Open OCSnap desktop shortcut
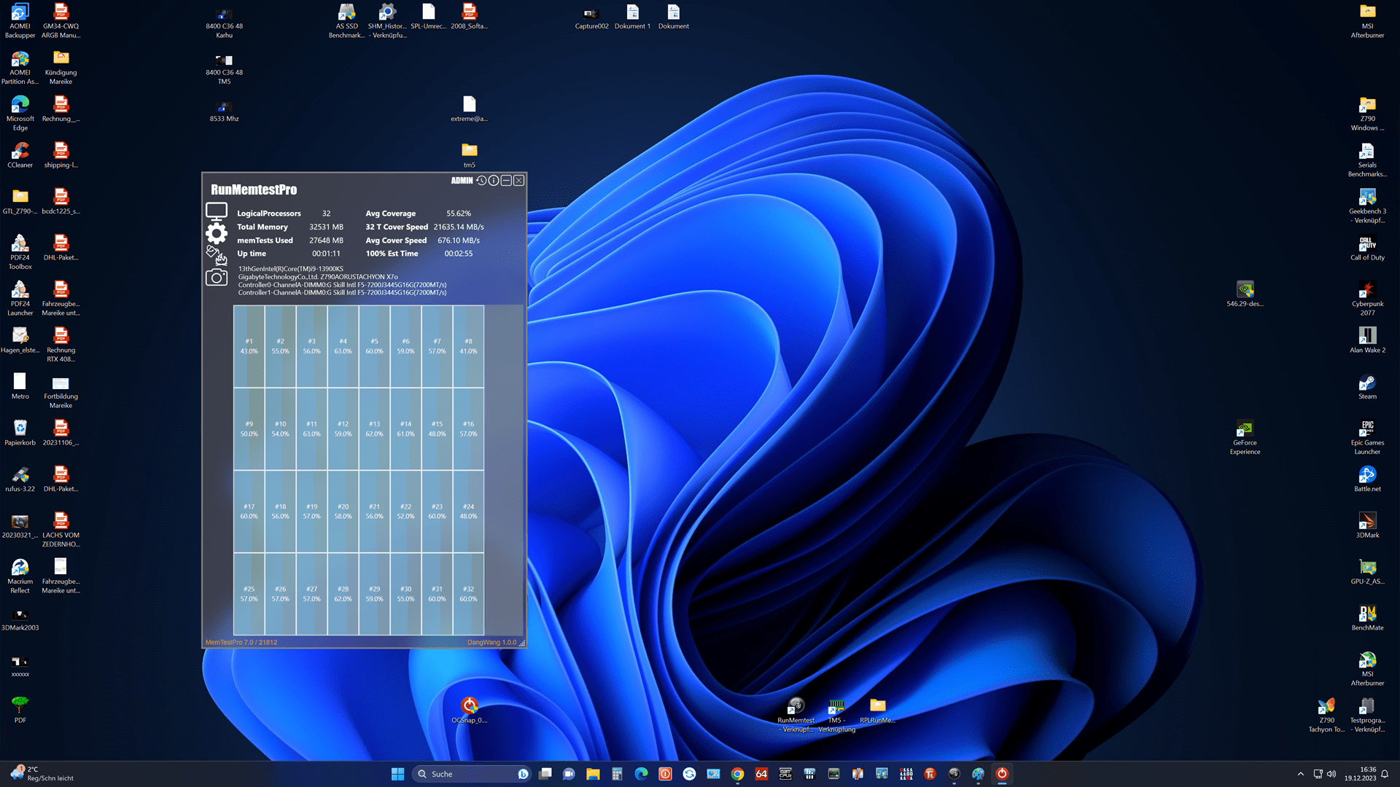 [x=469, y=705]
